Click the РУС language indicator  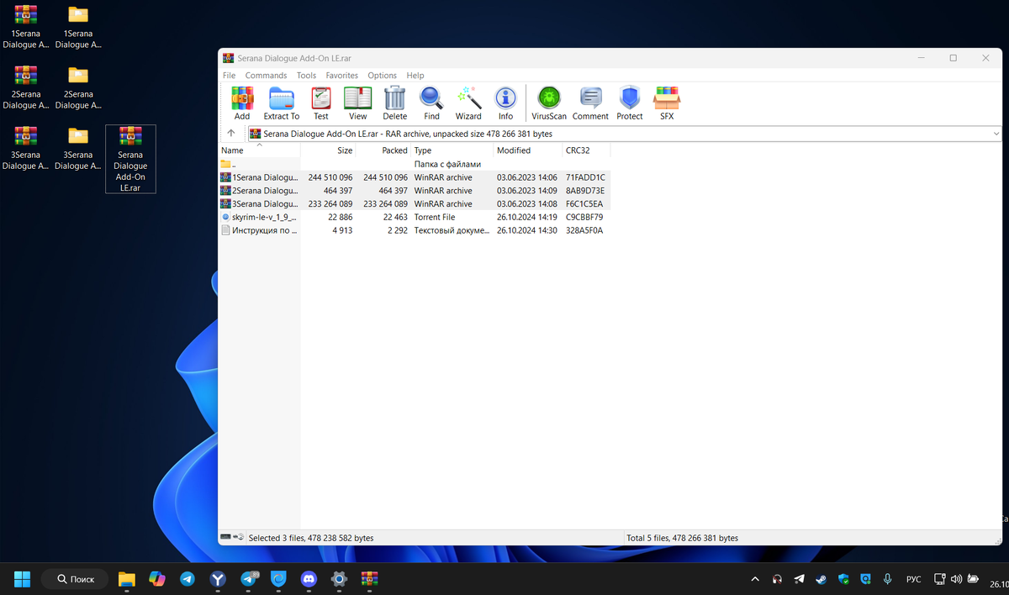click(913, 579)
